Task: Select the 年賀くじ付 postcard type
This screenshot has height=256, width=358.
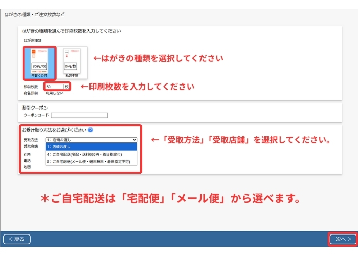Action: click(39, 62)
